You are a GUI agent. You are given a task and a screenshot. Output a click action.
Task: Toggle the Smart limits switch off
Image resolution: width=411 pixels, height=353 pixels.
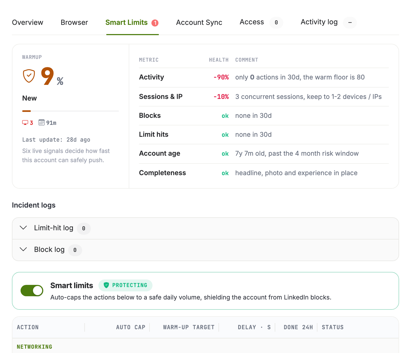click(32, 291)
